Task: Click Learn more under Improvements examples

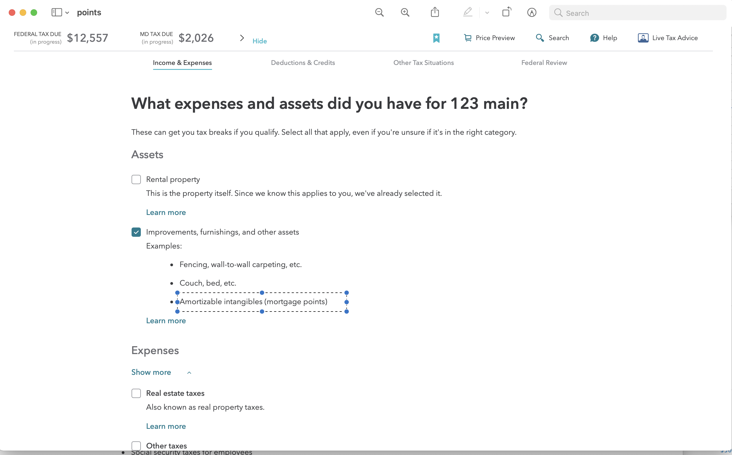Action: click(166, 321)
